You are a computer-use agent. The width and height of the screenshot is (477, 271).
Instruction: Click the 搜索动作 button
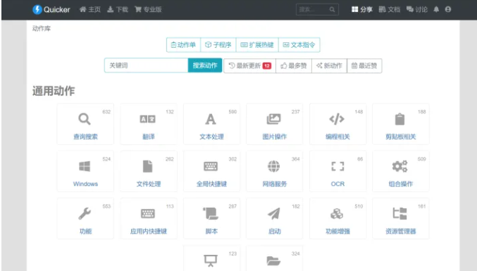pos(205,65)
